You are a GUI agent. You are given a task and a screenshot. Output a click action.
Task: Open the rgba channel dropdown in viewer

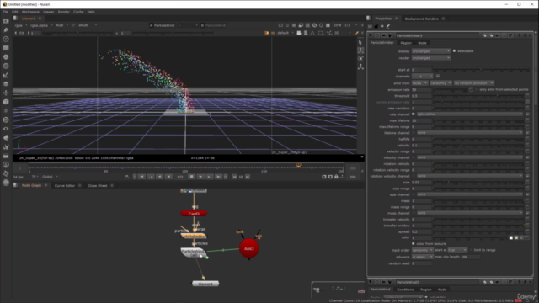(20, 25)
